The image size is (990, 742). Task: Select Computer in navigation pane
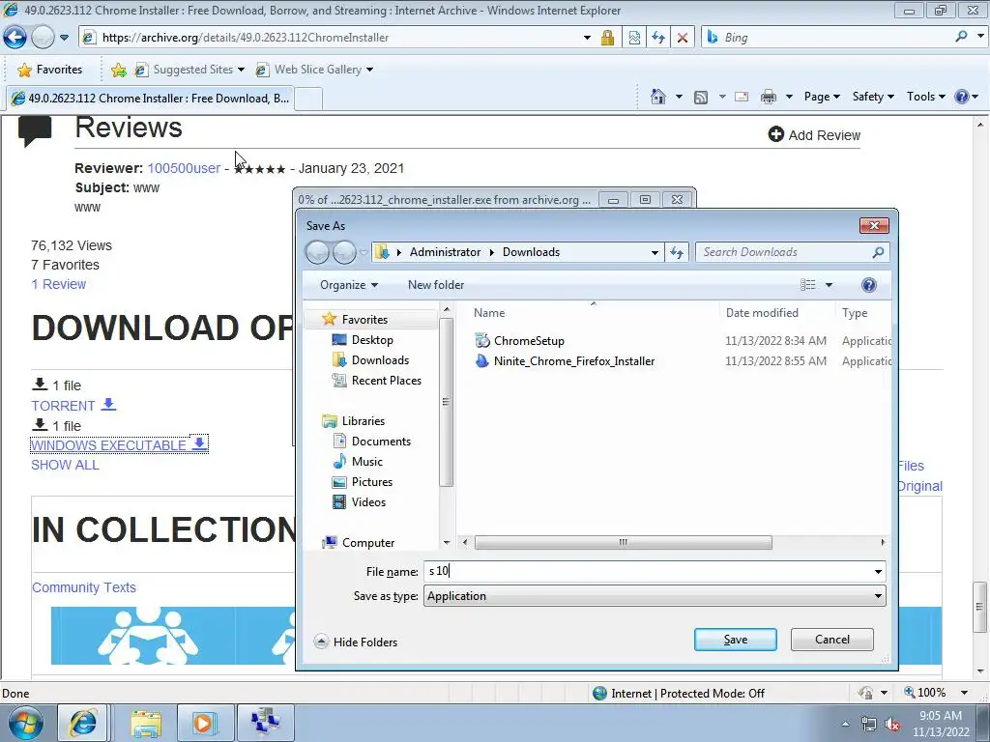[358, 543]
